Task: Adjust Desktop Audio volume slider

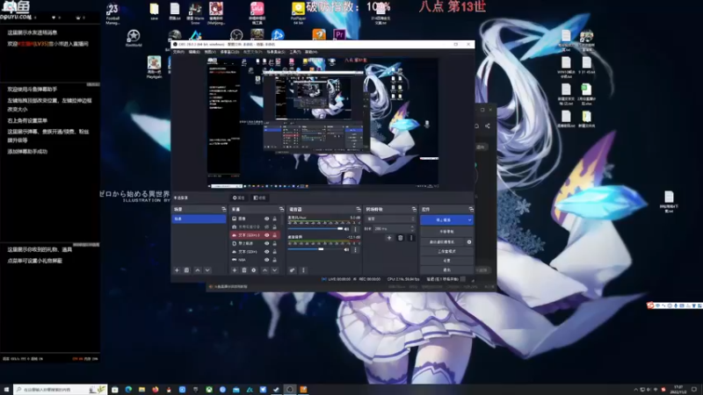Action: pyautogui.click(x=316, y=249)
